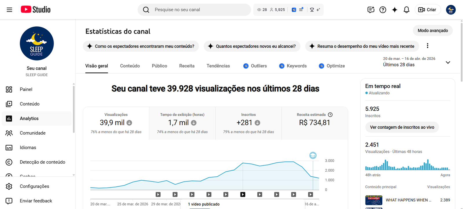Switch to the Público tab

point(159,66)
